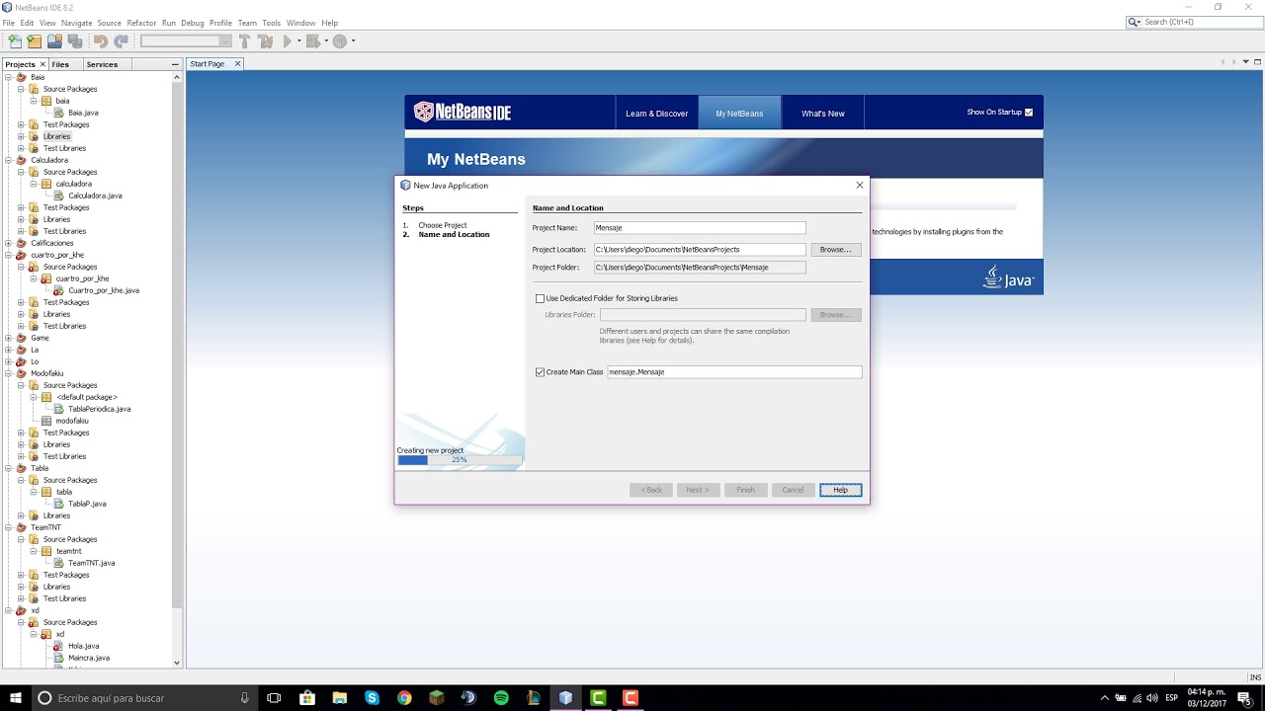Open Spotify from the taskbar

(501, 698)
